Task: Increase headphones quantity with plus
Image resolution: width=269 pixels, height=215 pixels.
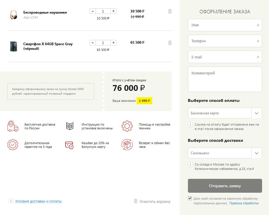Action: pos(114,11)
